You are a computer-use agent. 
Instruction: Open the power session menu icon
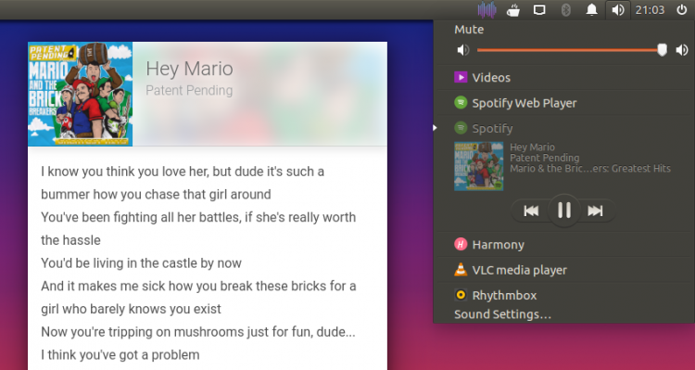[x=682, y=10]
